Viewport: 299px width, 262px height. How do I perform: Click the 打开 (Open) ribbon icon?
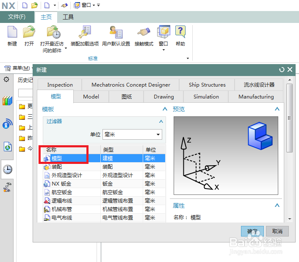(29, 32)
